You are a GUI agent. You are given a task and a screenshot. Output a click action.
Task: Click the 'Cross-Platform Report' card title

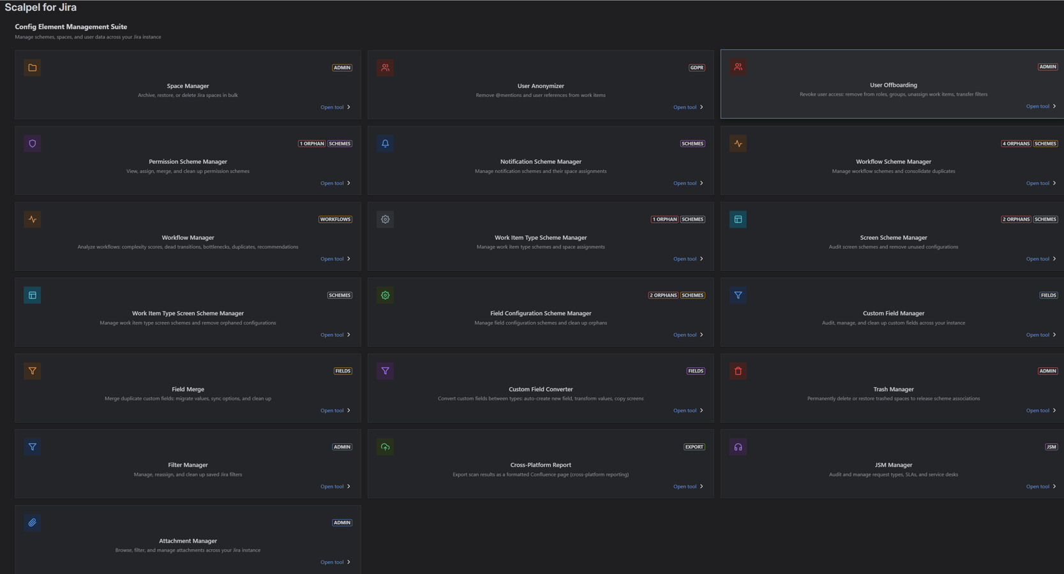[x=541, y=466]
